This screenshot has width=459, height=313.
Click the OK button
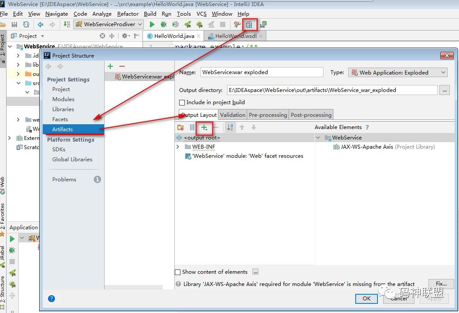367,298
